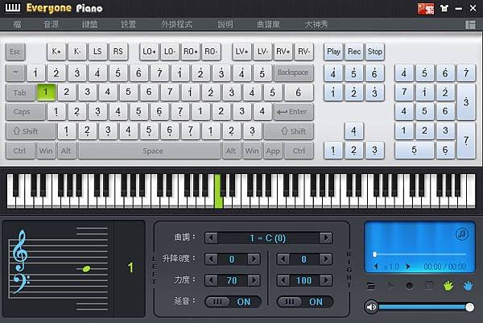
Task: Click the Play key button
Action: 333,52
